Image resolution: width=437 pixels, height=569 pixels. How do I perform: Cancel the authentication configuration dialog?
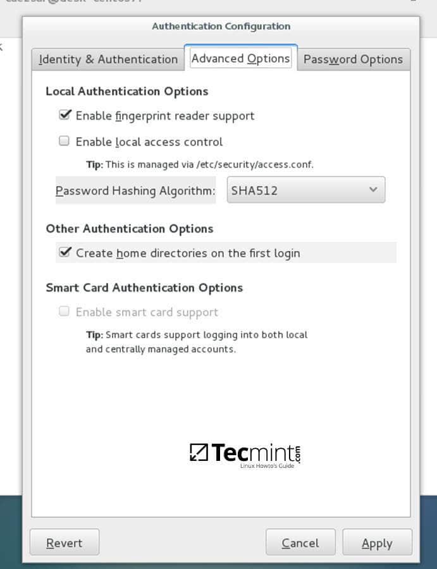coord(300,542)
